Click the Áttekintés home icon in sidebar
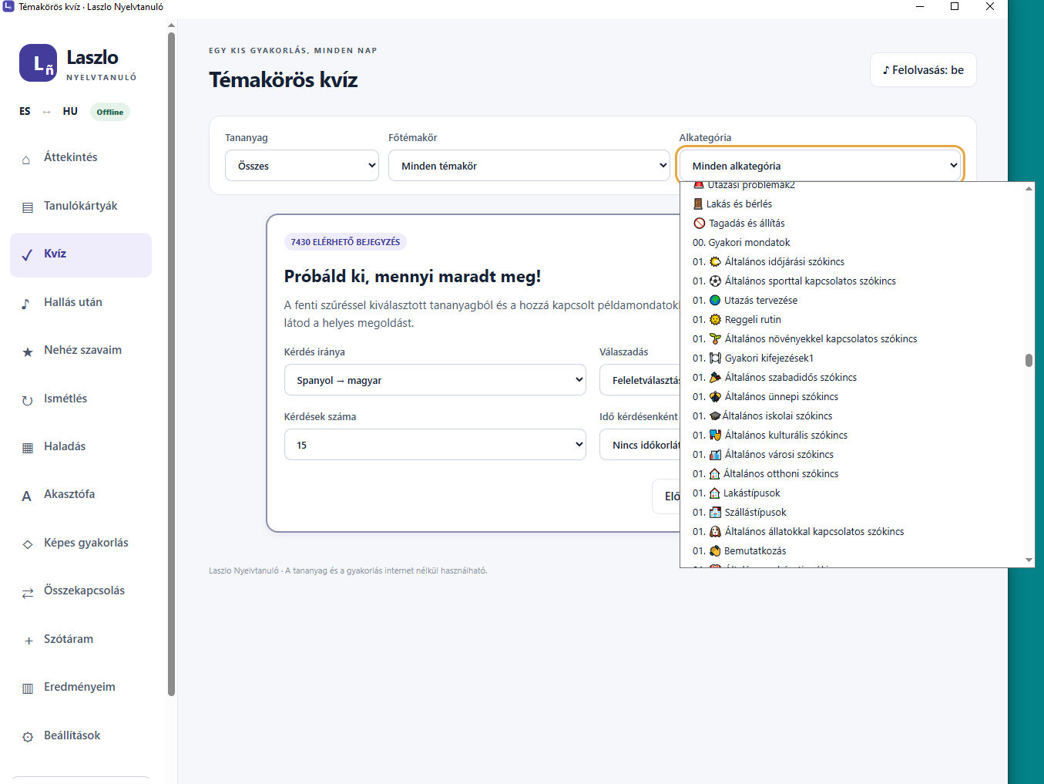The image size is (1044, 784). point(26,160)
